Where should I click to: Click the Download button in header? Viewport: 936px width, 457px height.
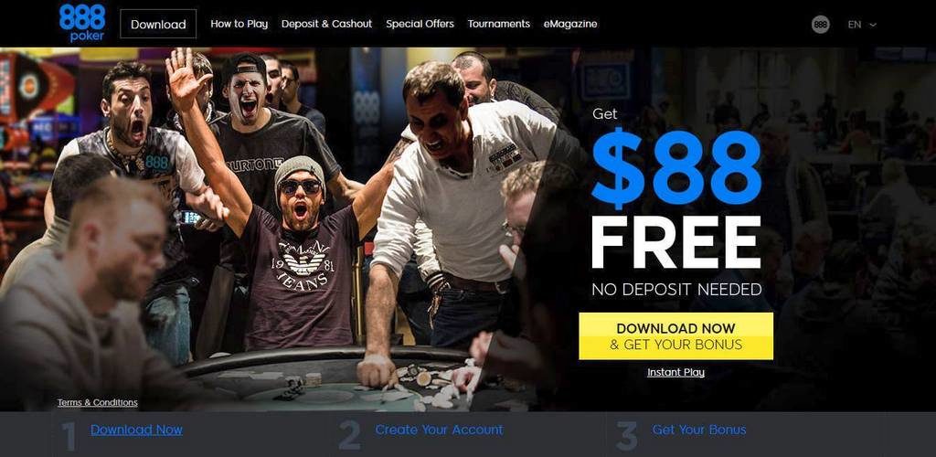158,25
